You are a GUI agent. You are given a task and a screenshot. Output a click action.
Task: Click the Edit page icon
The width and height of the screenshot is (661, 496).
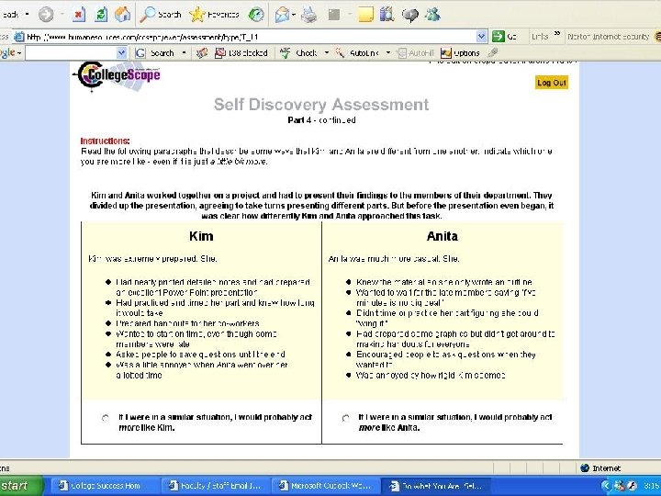pos(334,15)
